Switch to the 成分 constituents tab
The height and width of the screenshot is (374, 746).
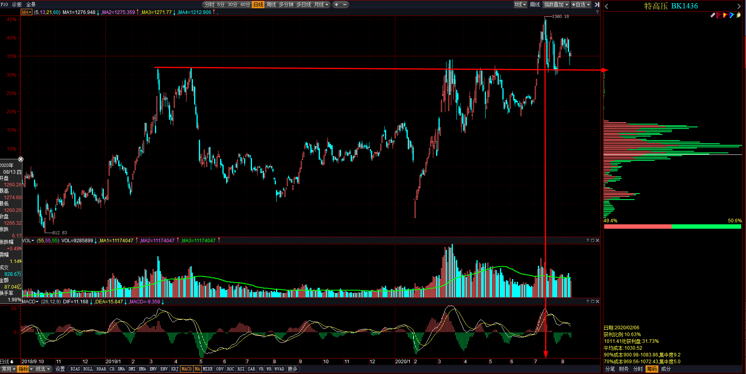tap(666, 369)
